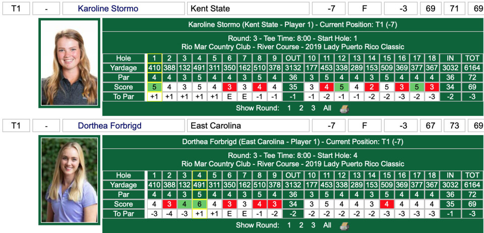Click the printer icon in Dorthea Forbrigd's scorecard
The height and width of the screenshot is (233, 484).
344,226
